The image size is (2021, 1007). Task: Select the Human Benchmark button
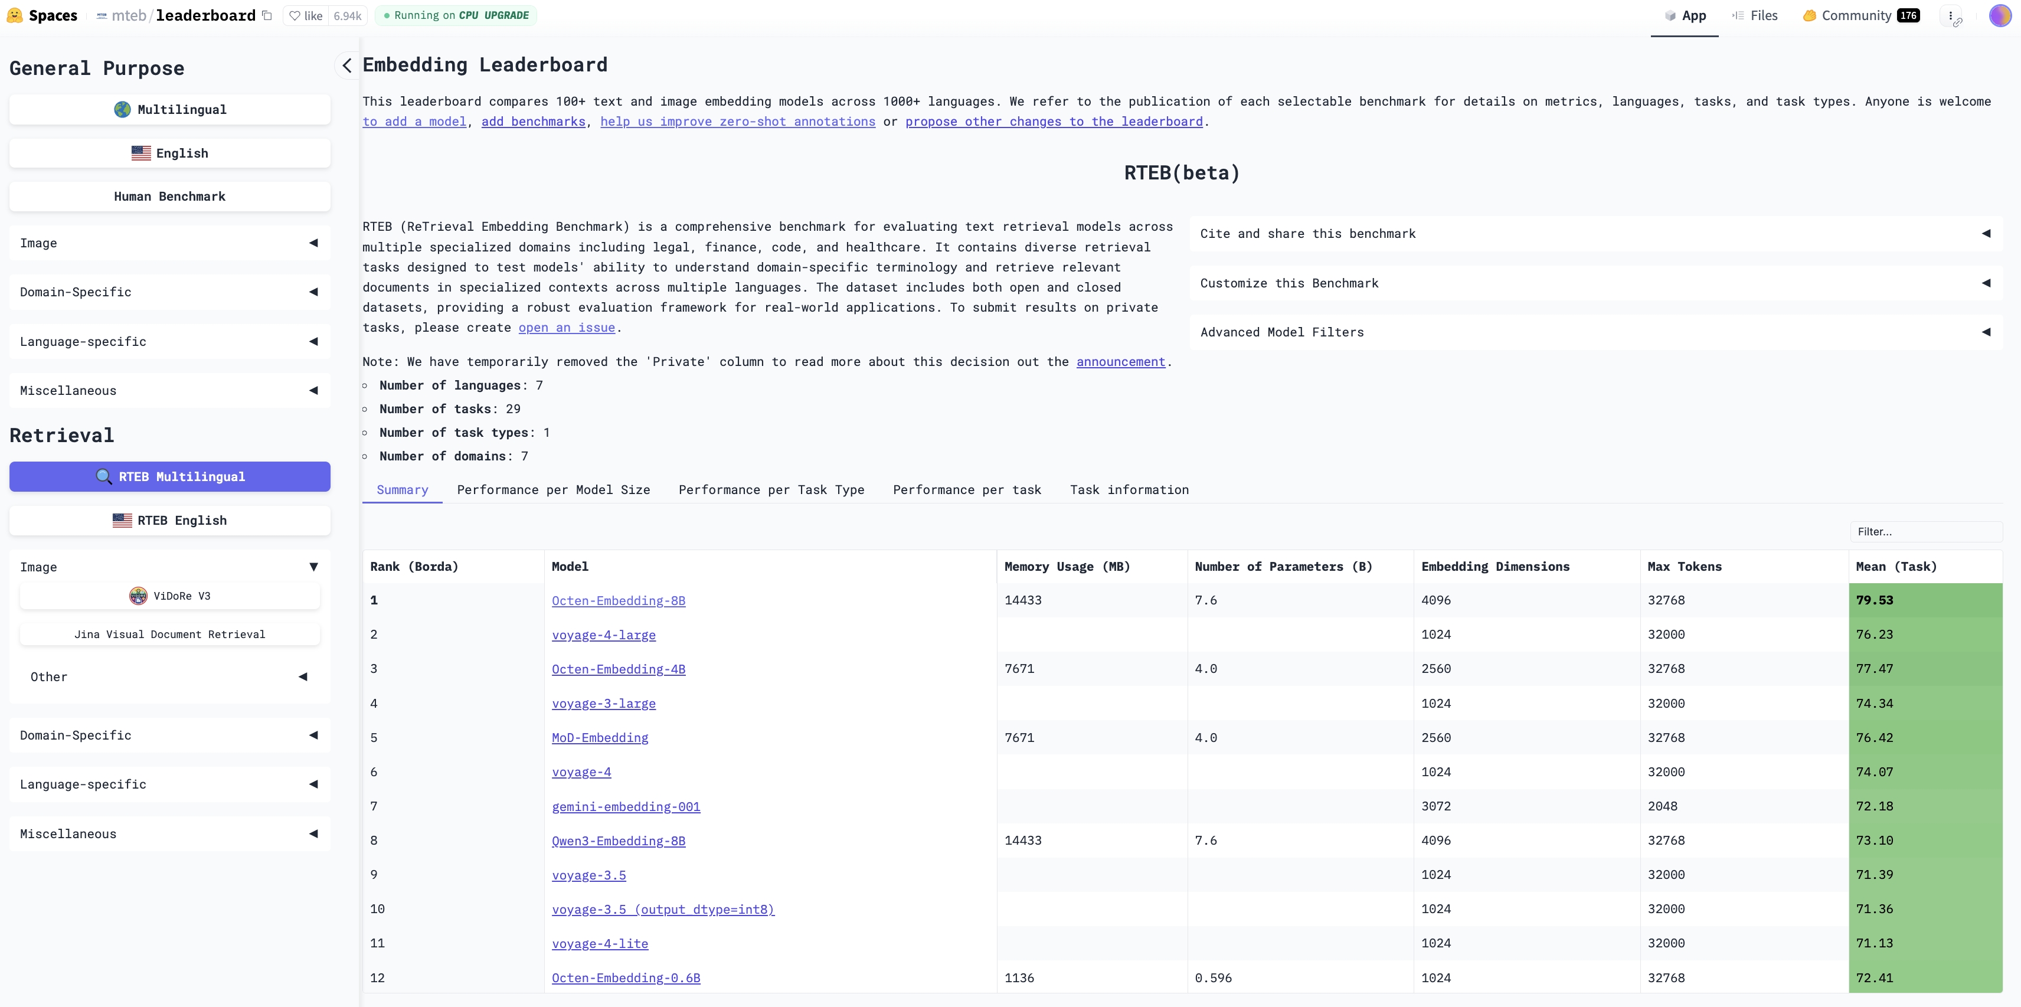click(169, 196)
